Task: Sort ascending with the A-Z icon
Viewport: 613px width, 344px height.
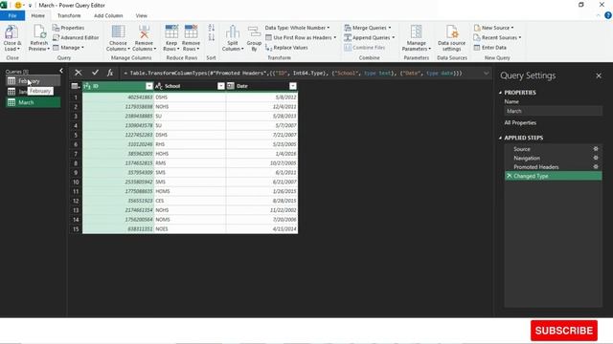Action: (212, 28)
